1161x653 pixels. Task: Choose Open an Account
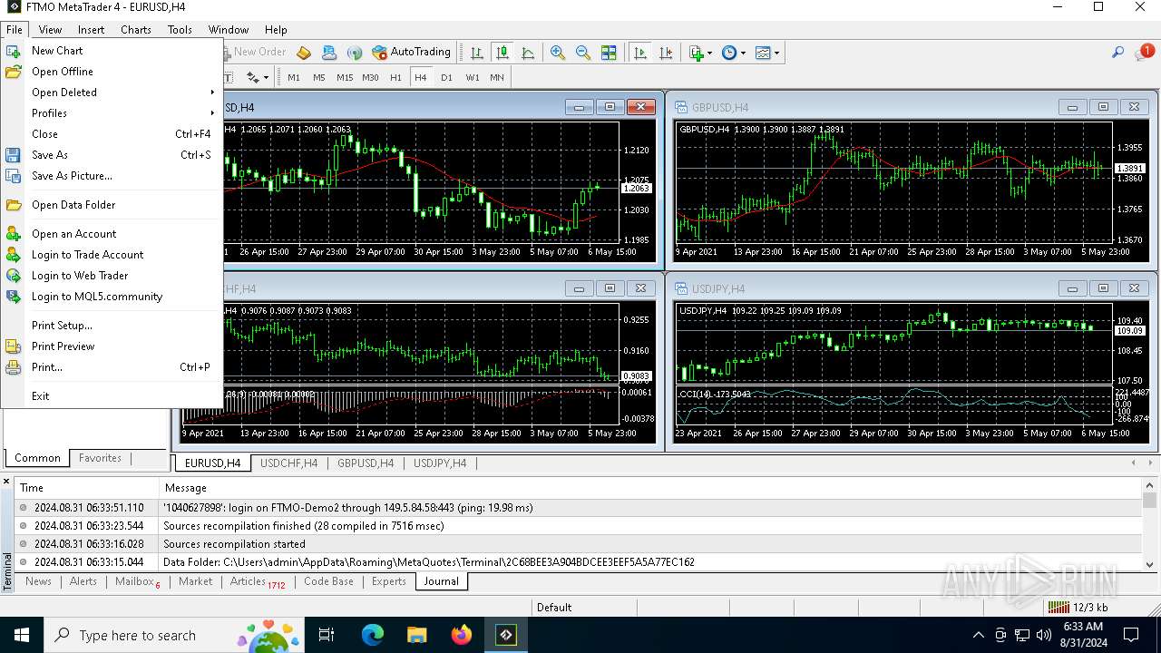click(112, 234)
